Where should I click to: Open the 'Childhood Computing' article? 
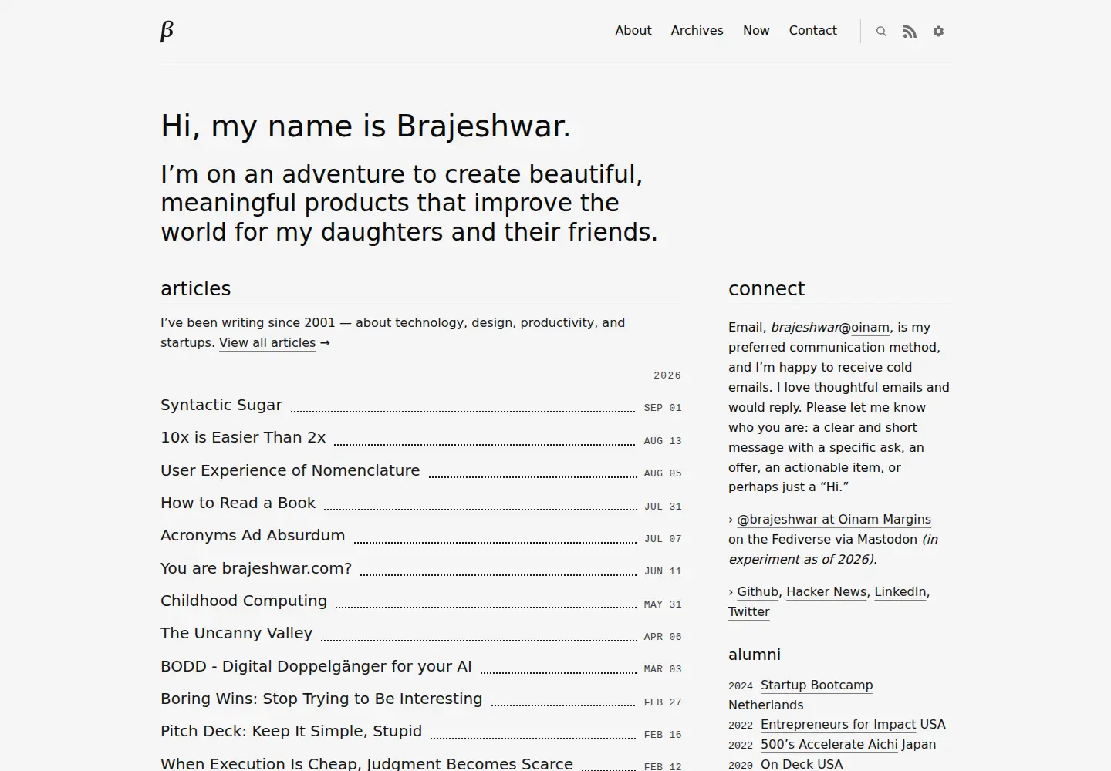click(244, 601)
